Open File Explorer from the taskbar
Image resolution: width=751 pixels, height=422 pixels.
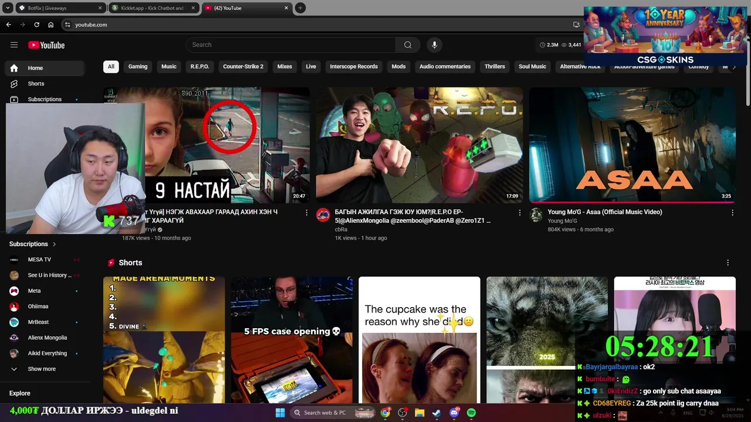click(x=420, y=413)
